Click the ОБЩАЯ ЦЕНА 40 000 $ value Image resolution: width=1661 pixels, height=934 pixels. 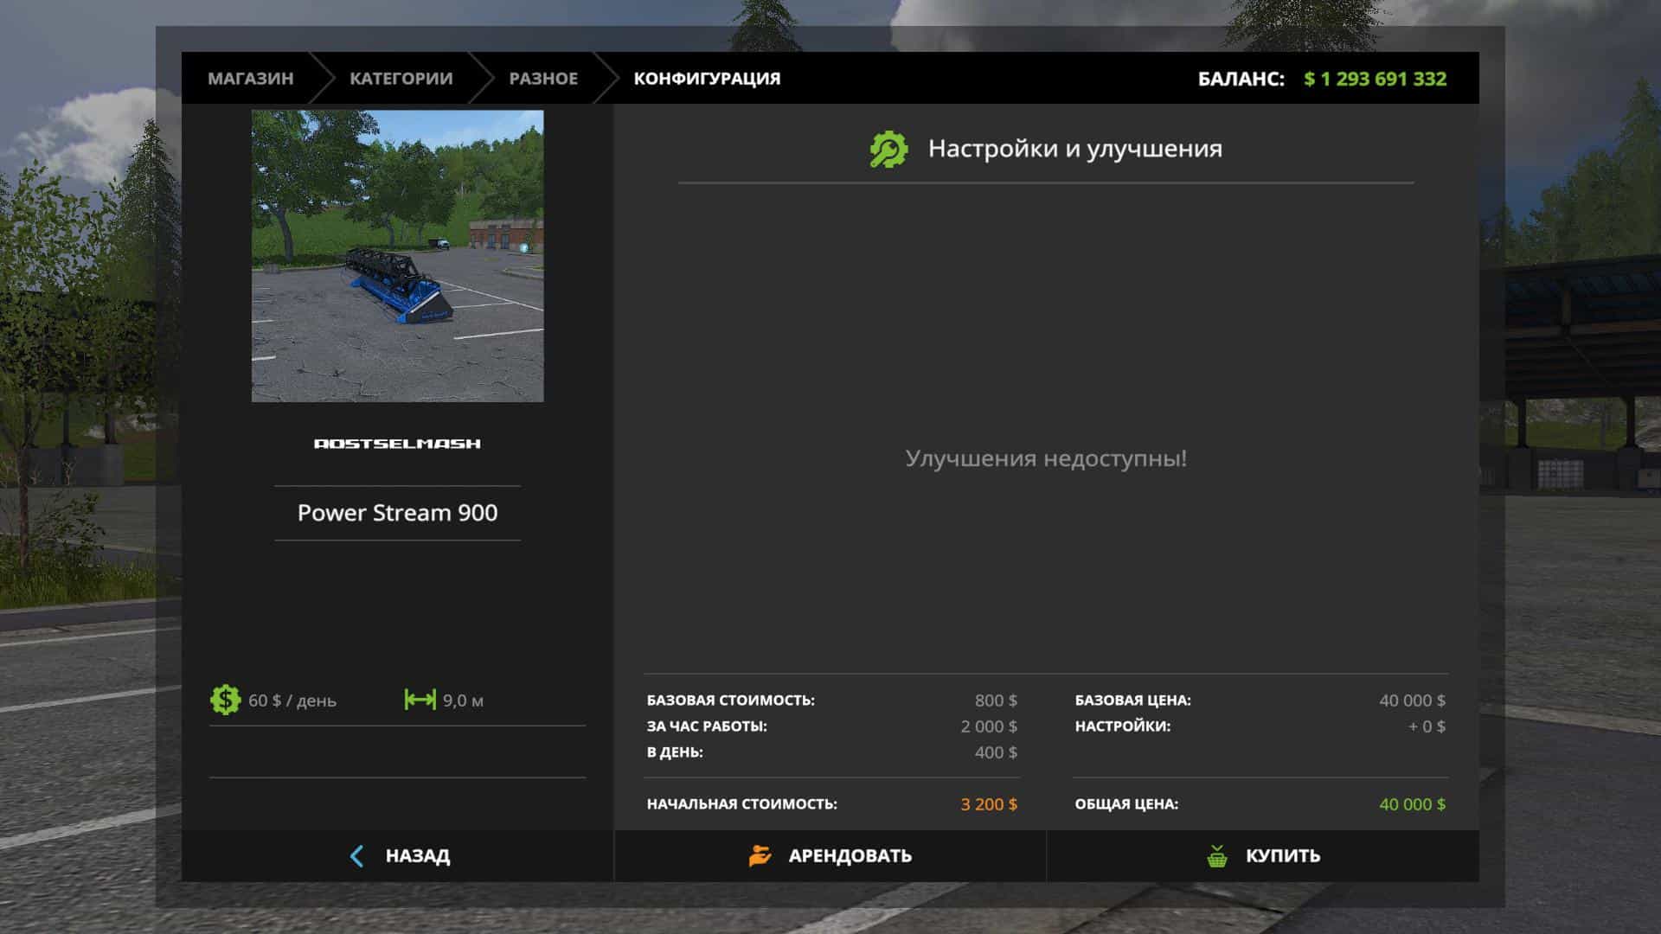coord(1412,804)
